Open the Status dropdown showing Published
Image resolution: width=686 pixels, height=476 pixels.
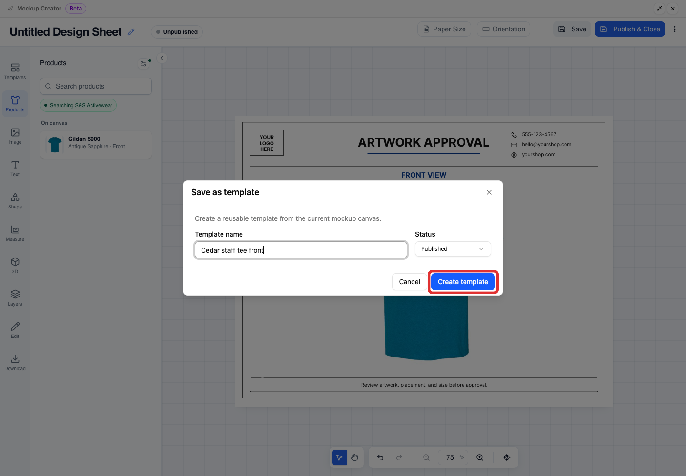click(x=453, y=249)
